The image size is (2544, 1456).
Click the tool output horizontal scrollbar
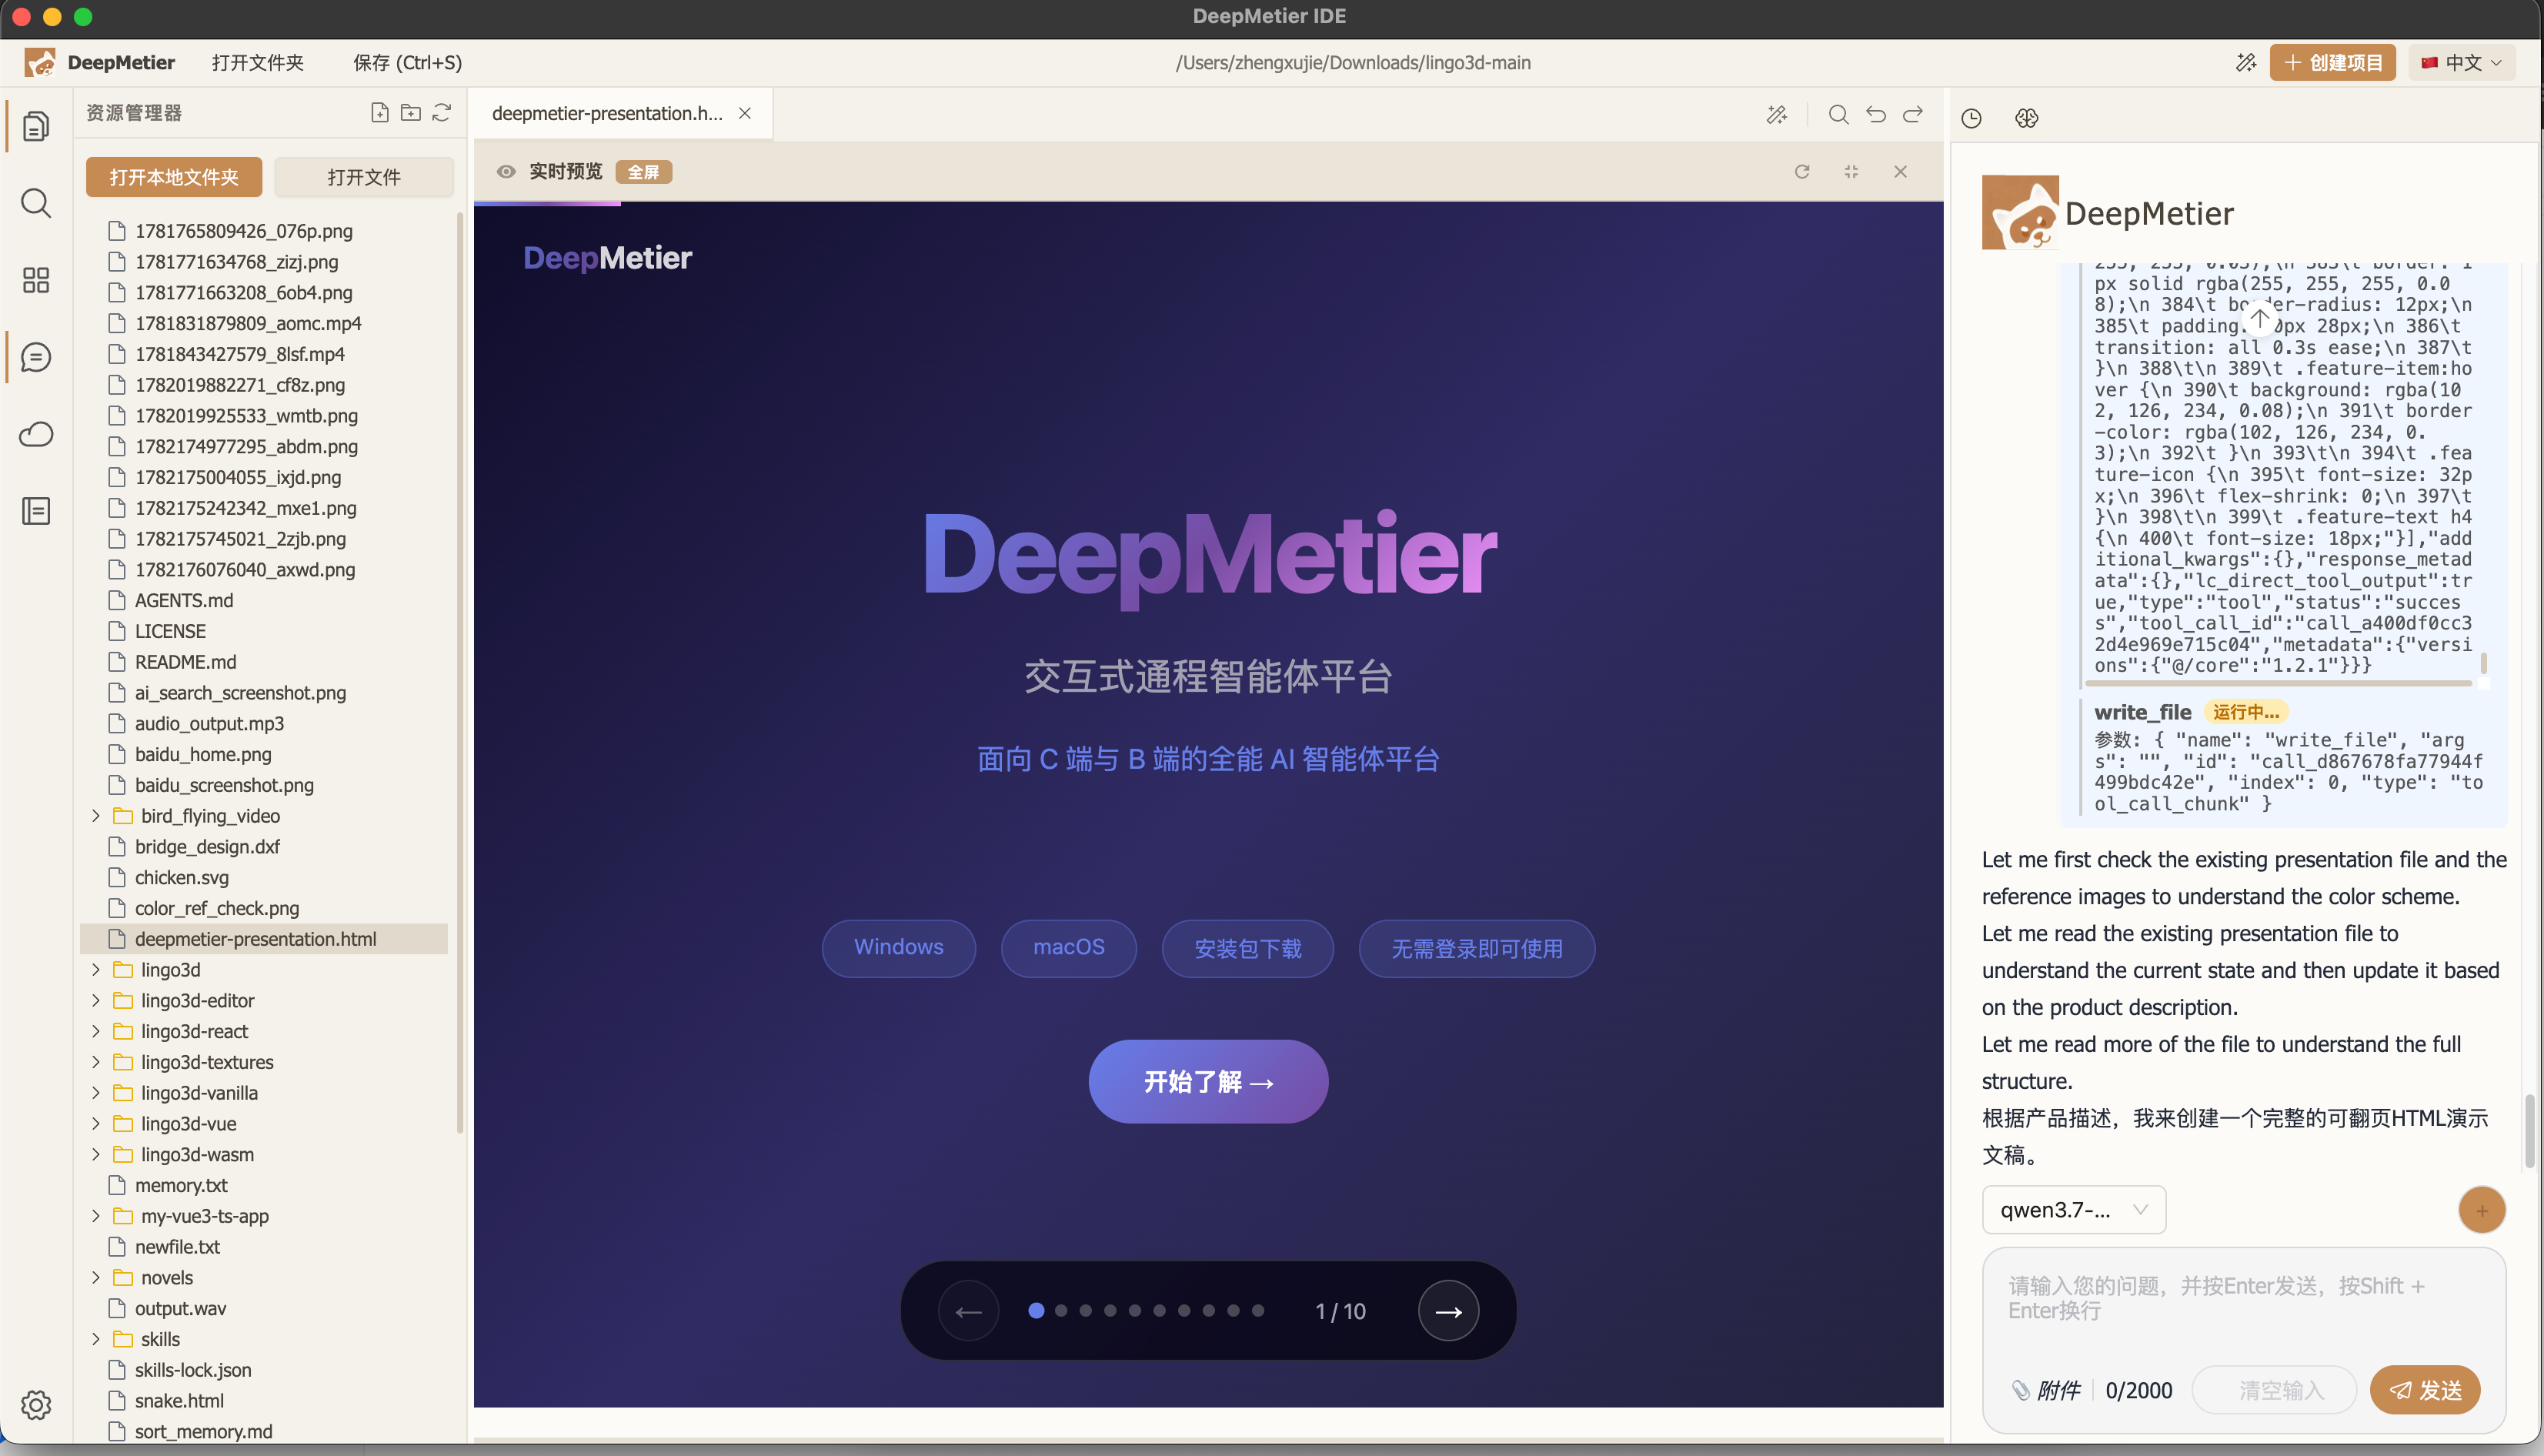[x=2278, y=684]
